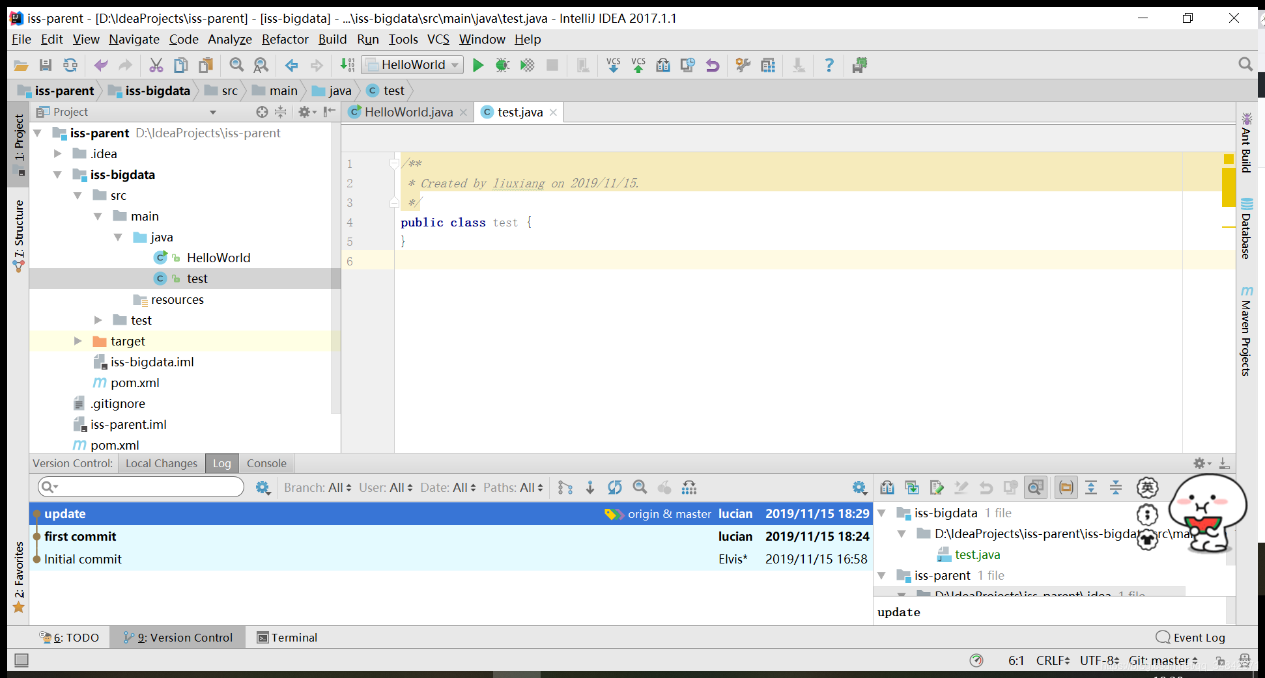Click the Cherry-pick icon in the log toolbar
The width and height of the screenshot is (1265, 678).
coord(664,487)
